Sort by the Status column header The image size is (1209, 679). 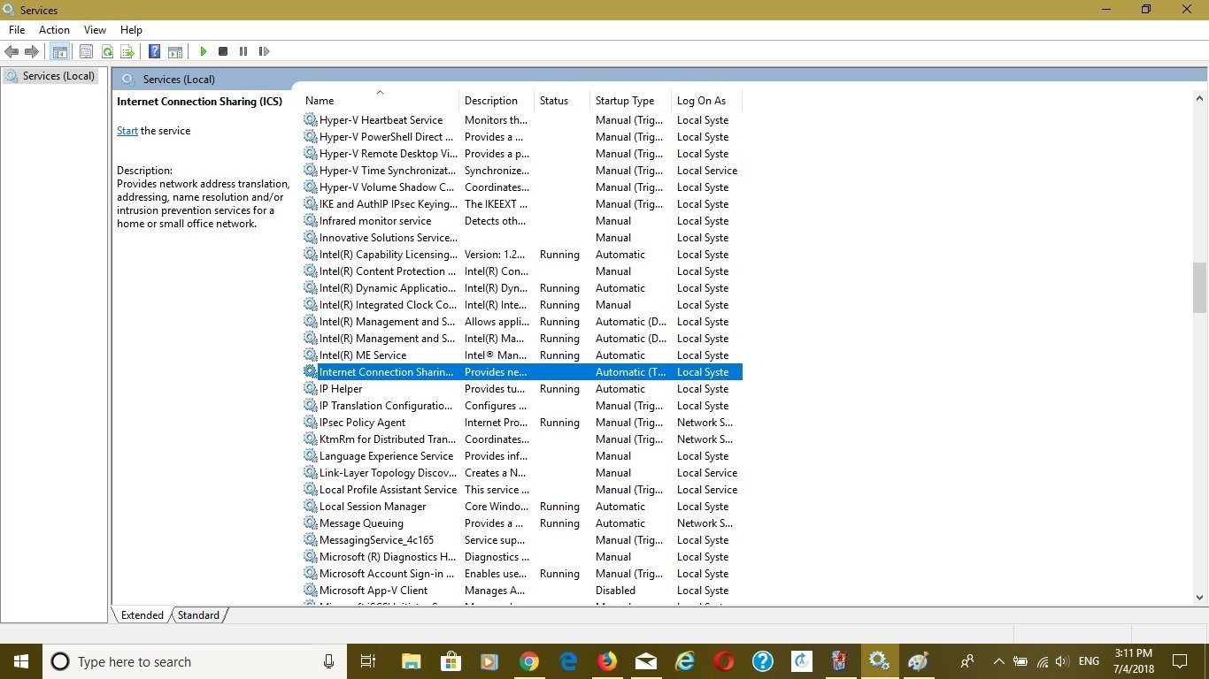tap(562, 101)
